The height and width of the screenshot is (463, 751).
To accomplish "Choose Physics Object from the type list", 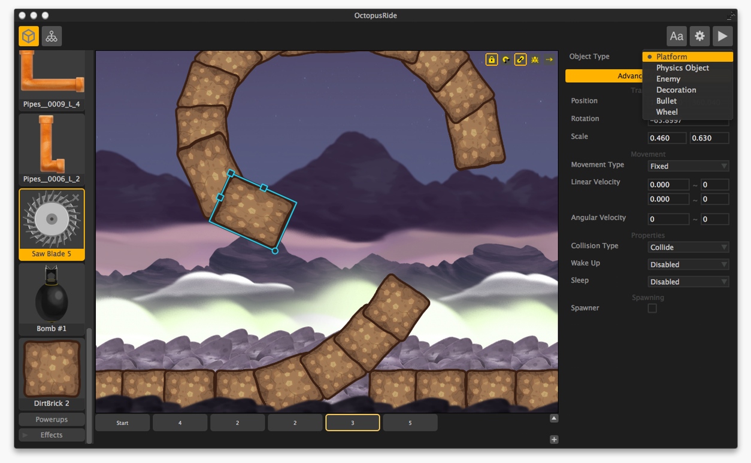I will coord(682,68).
